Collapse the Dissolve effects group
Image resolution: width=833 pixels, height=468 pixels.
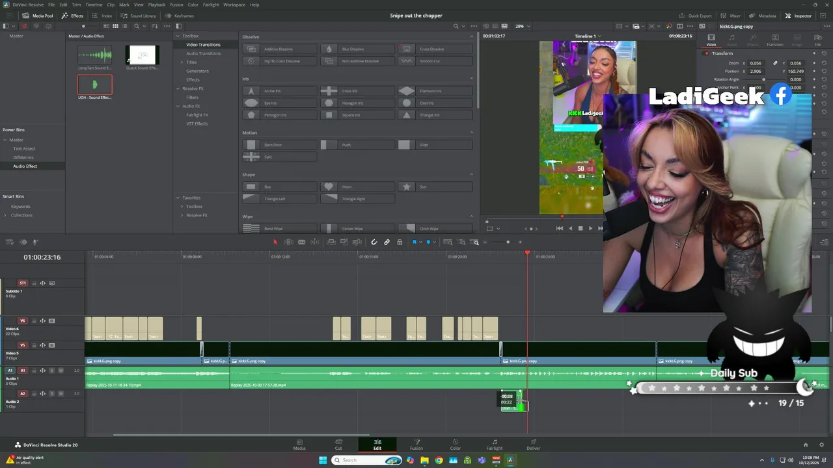(x=472, y=36)
